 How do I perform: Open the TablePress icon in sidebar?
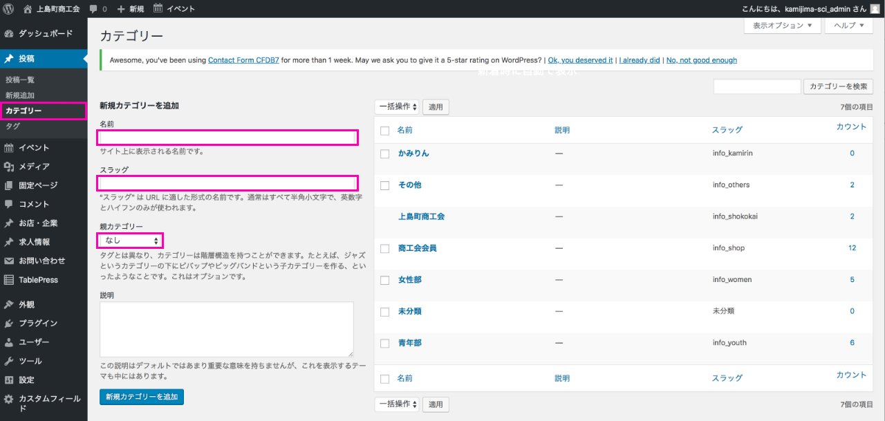pyautogui.click(x=9, y=280)
